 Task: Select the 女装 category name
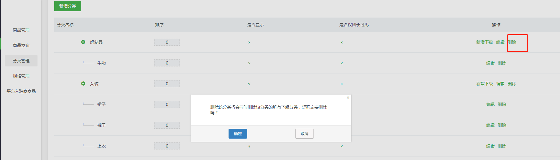pyautogui.click(x=94, y=84)
